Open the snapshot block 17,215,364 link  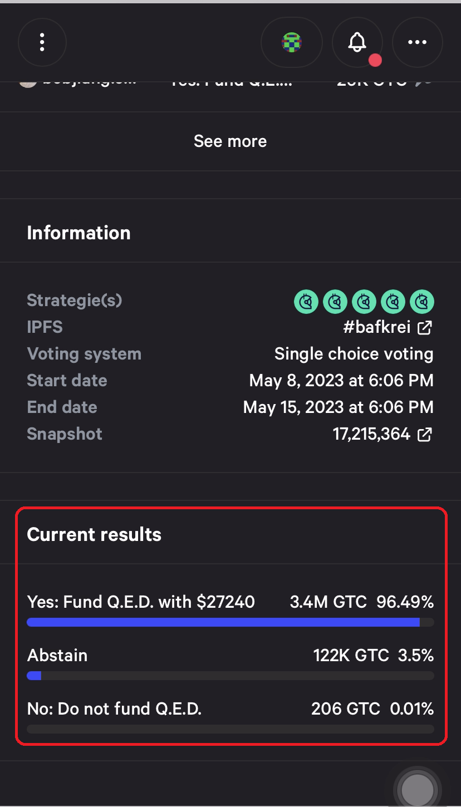pyautogui.click(x=371, y=434)
